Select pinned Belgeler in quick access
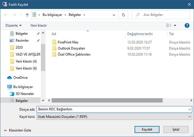This screenshot has height=137, width=194. 22,34
